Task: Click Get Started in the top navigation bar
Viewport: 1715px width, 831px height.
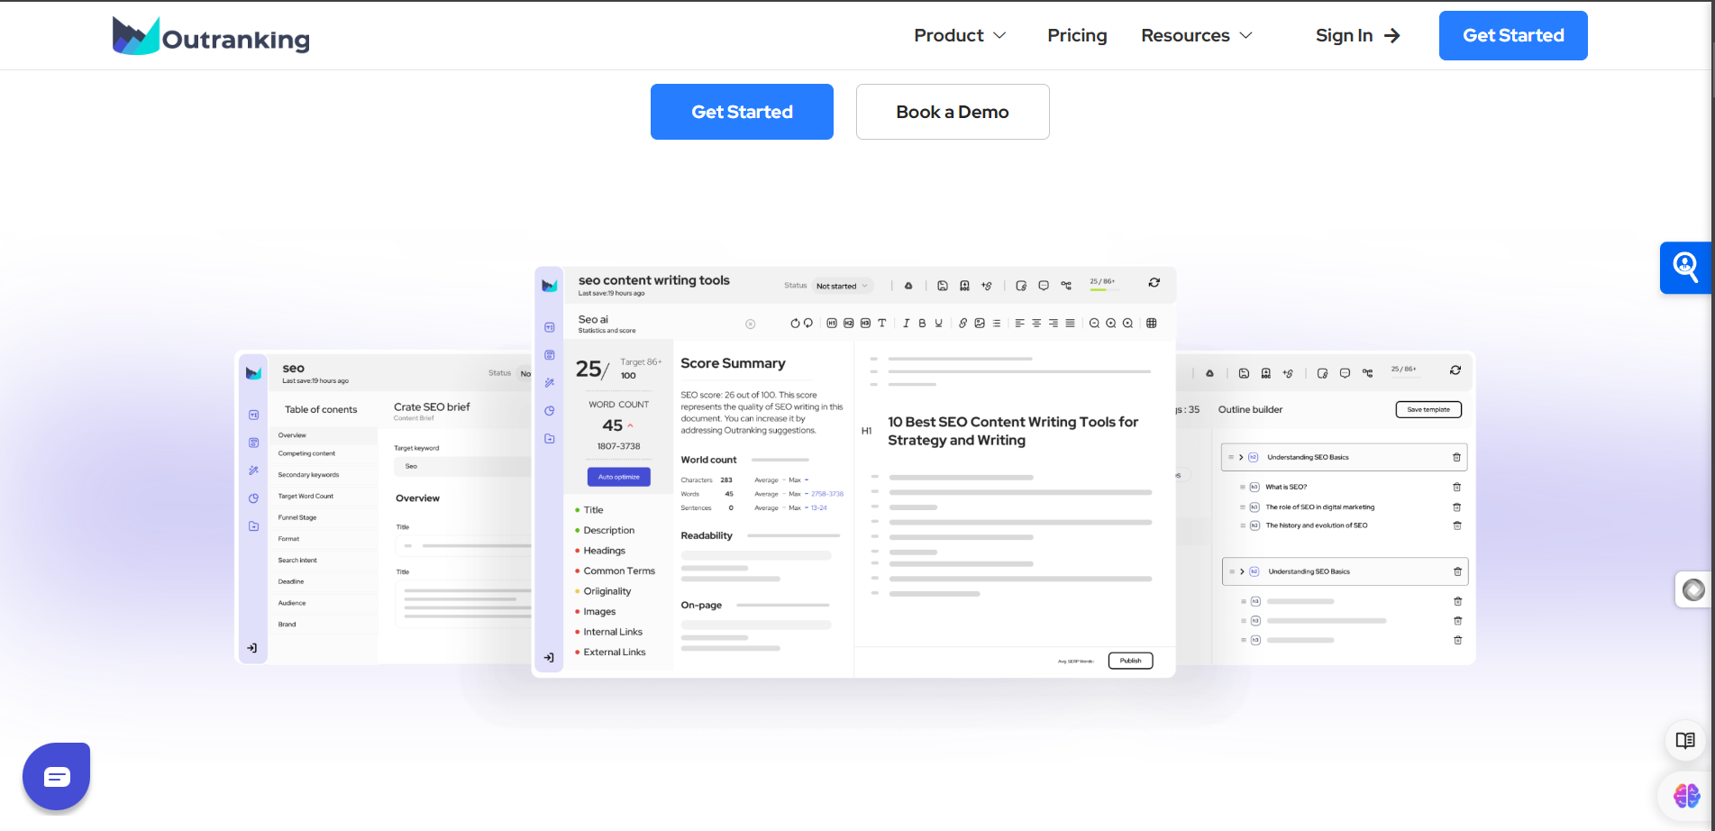Action: pos(1513,35)
